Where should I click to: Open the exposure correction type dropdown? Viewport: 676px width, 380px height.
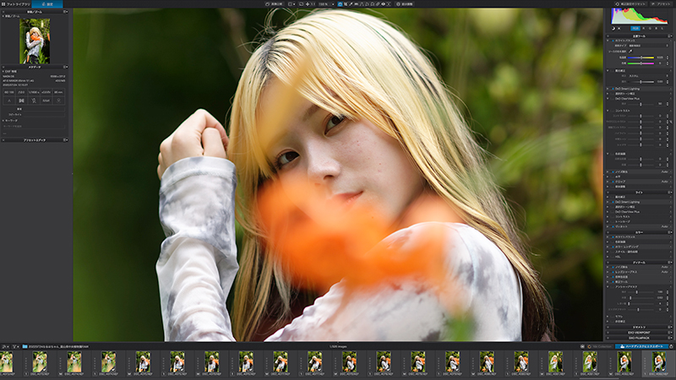(648, 76)
